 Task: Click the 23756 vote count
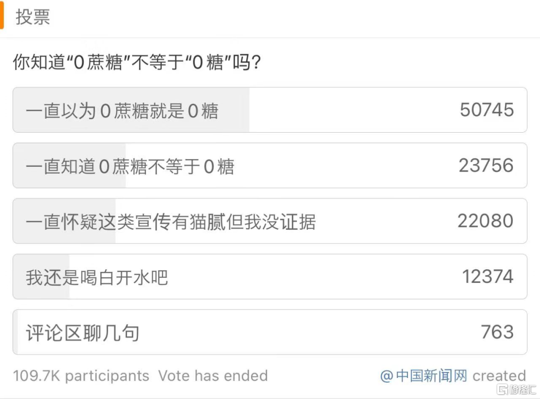(x=486, y=166)
